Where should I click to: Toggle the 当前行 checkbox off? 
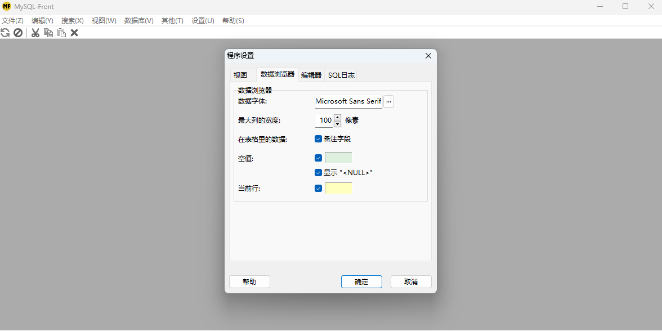(318, 188)
